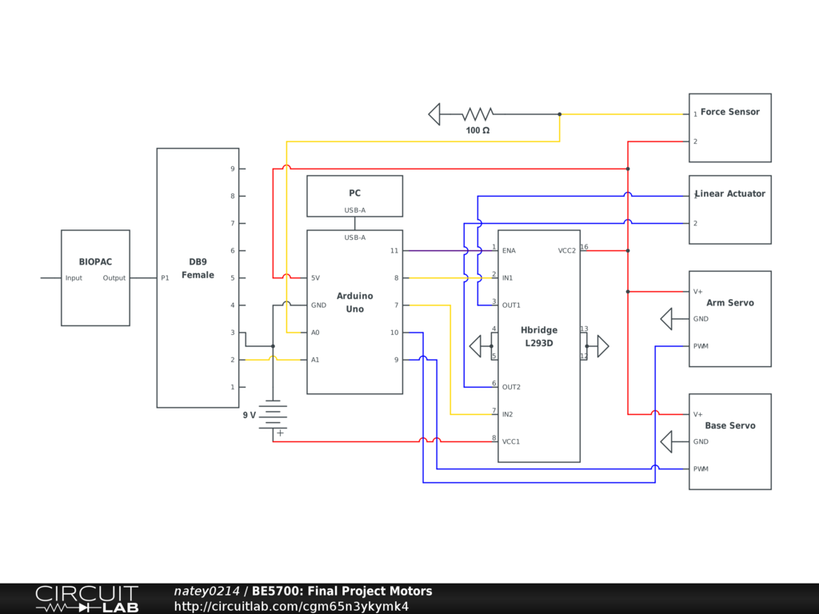
Task: Select the DB9 Female connector block
Action: [198, 277]
